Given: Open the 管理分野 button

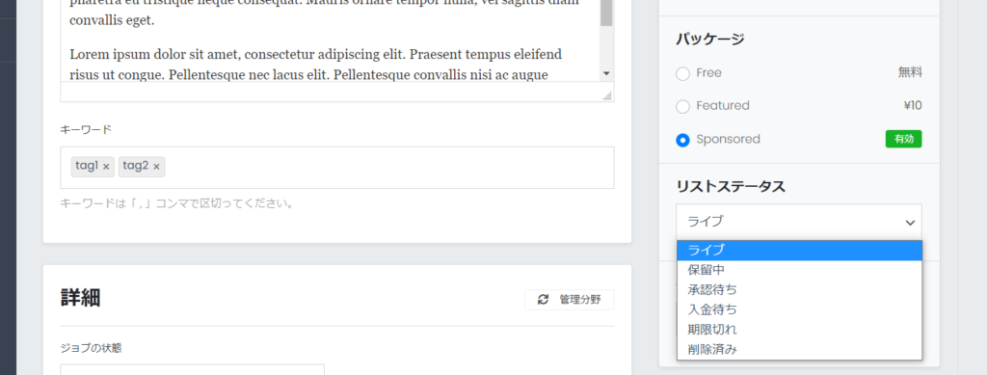Looking at the screenshot, I should (x=570, y=300).
